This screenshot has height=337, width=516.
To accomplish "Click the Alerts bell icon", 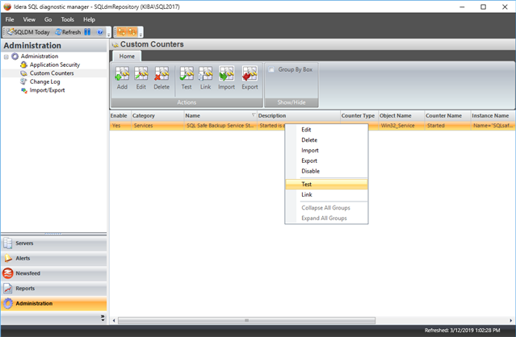I will point(8,259).
